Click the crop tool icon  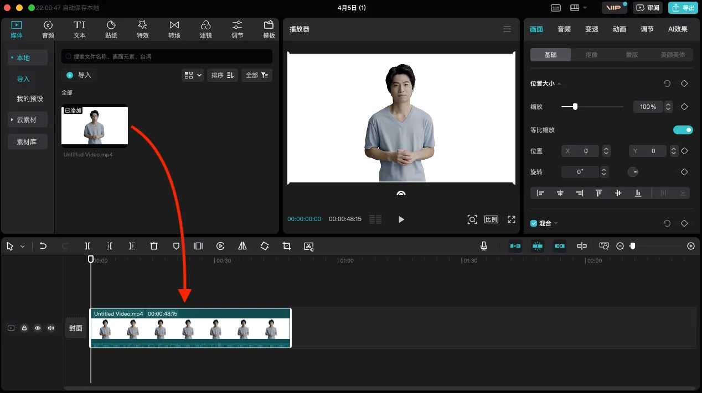287,246
